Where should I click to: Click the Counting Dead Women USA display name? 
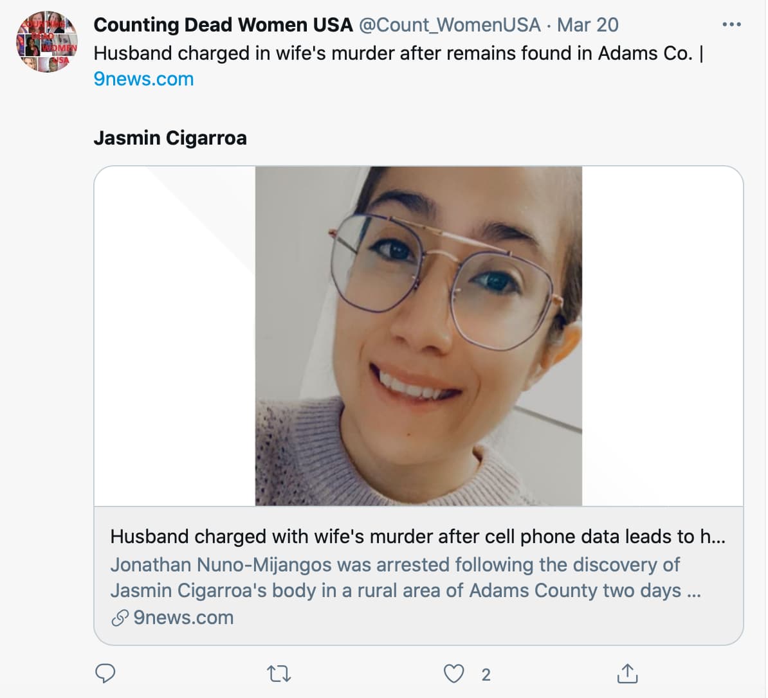pyautogui.click(x=223, y=25)
